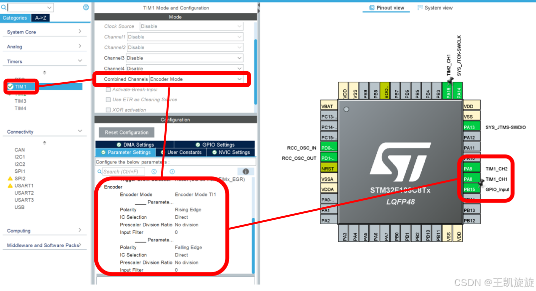The image size is (536, 291).
Task: Select the A->Z tab
Action: pyautogui.click(x=41, y=17)
